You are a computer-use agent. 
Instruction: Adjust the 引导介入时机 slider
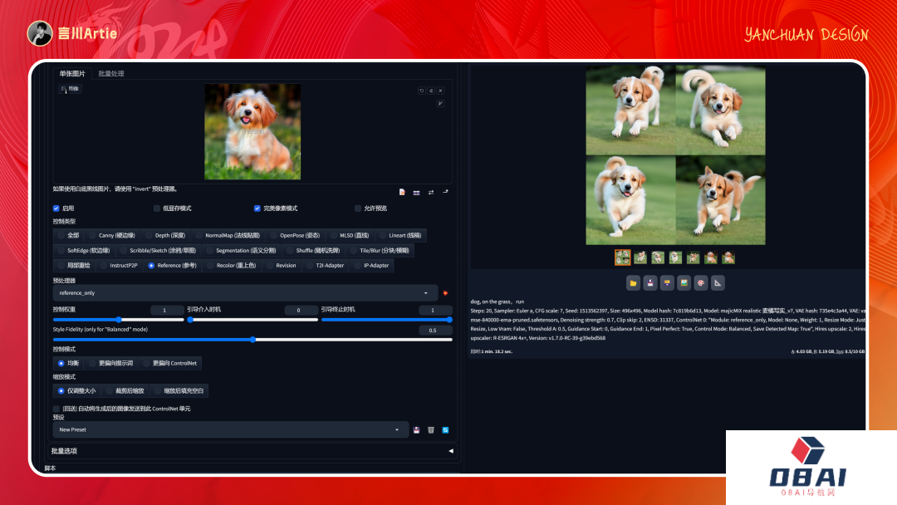click(252, 320)
